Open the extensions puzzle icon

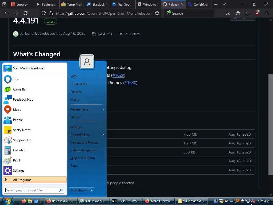[247, 13]
